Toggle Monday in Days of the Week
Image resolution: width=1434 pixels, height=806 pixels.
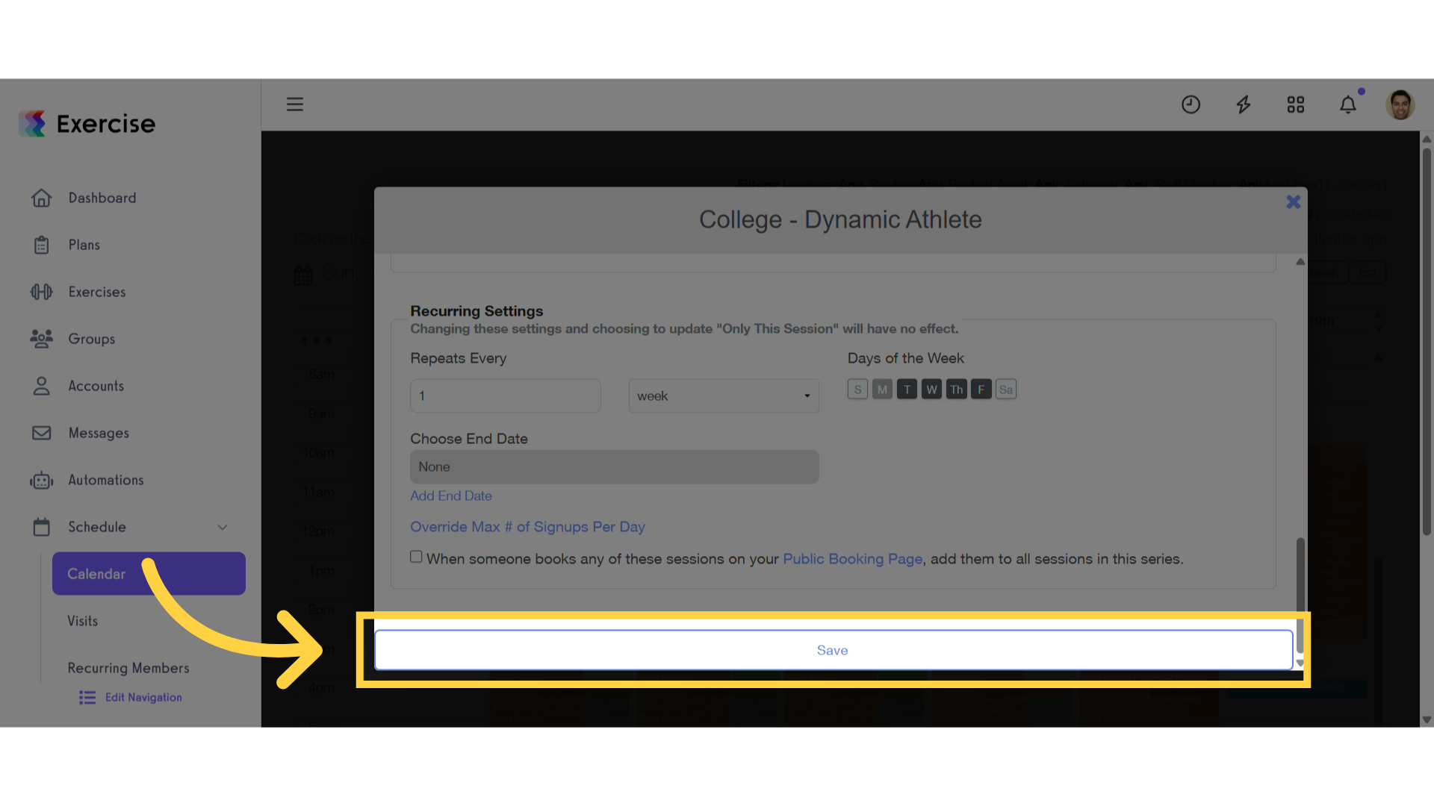(x=882, y=390)
